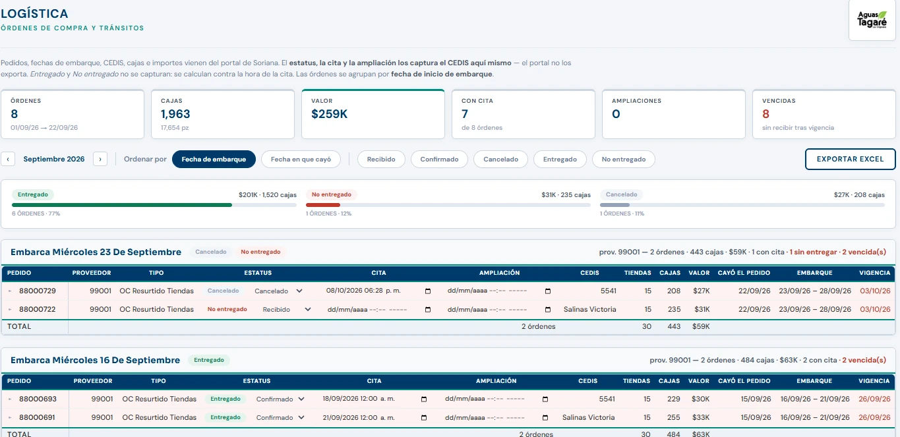
Task: Open the status dropdown for order 88000691
Action: [281, 418]
